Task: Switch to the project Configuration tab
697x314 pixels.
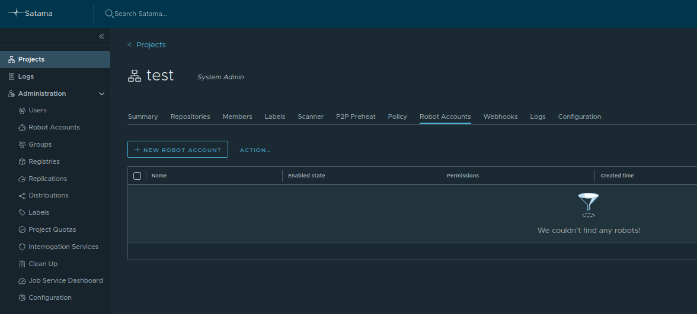Action: (580, 116)
